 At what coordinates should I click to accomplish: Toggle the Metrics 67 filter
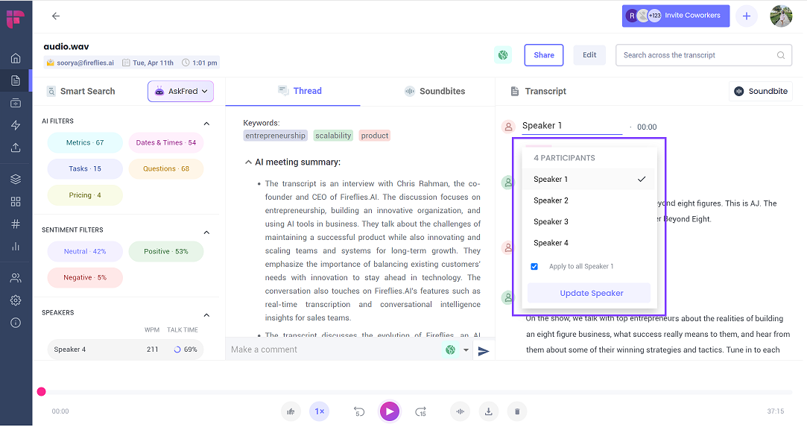point(85,142)
